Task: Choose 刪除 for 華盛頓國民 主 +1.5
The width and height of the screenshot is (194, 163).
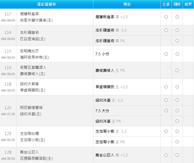Action: click(x=177, y=87)
